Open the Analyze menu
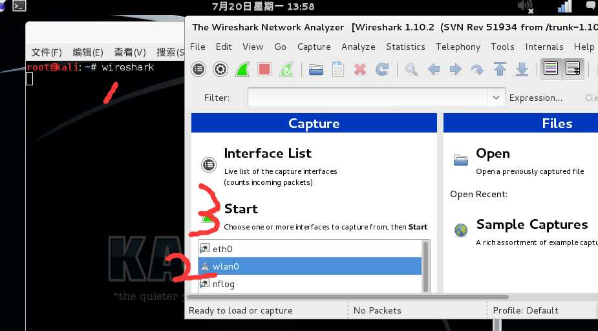Screen dimensions: 598x331 (x=358, y=47)
